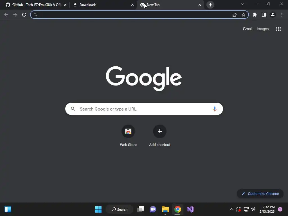Viewport: 288px width, 216px height.
Task: Click the forward navigation arrow
Action: (x=15, y=15)
